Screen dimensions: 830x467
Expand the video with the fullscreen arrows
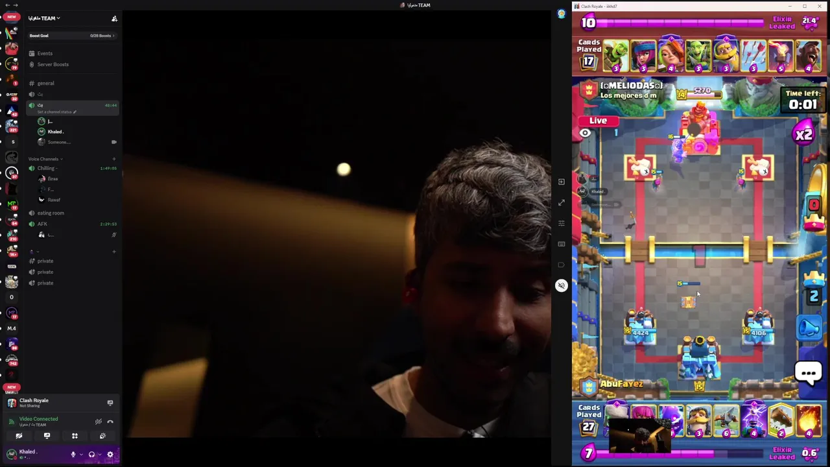pyautogui.click(x=562, y=202)
